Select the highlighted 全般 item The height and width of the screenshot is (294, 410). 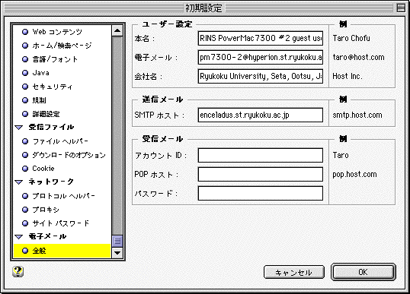click(62, 251)
